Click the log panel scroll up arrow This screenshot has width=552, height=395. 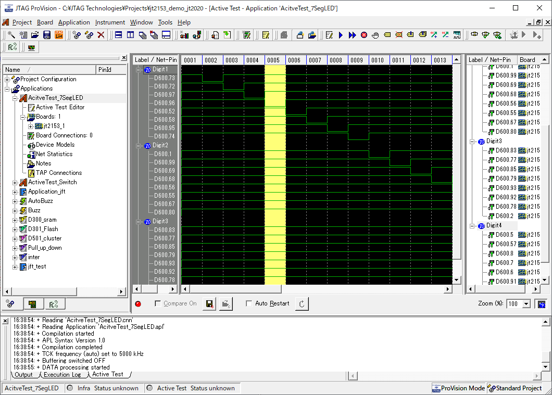(545, 322)
